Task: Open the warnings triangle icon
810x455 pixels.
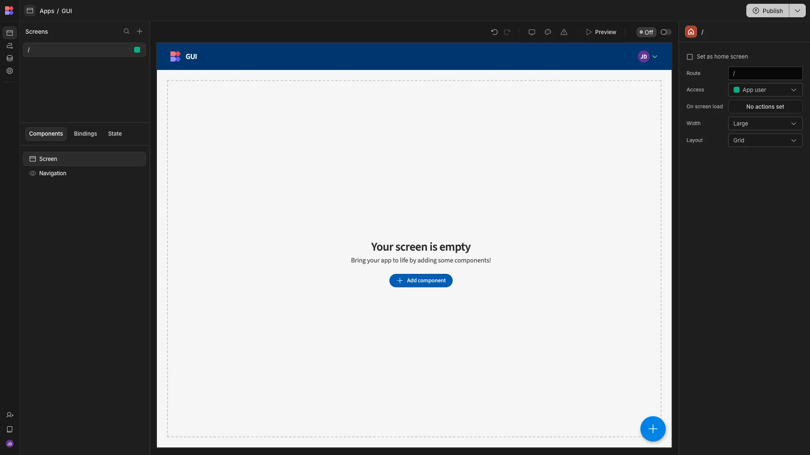Action: click(564, 32)
